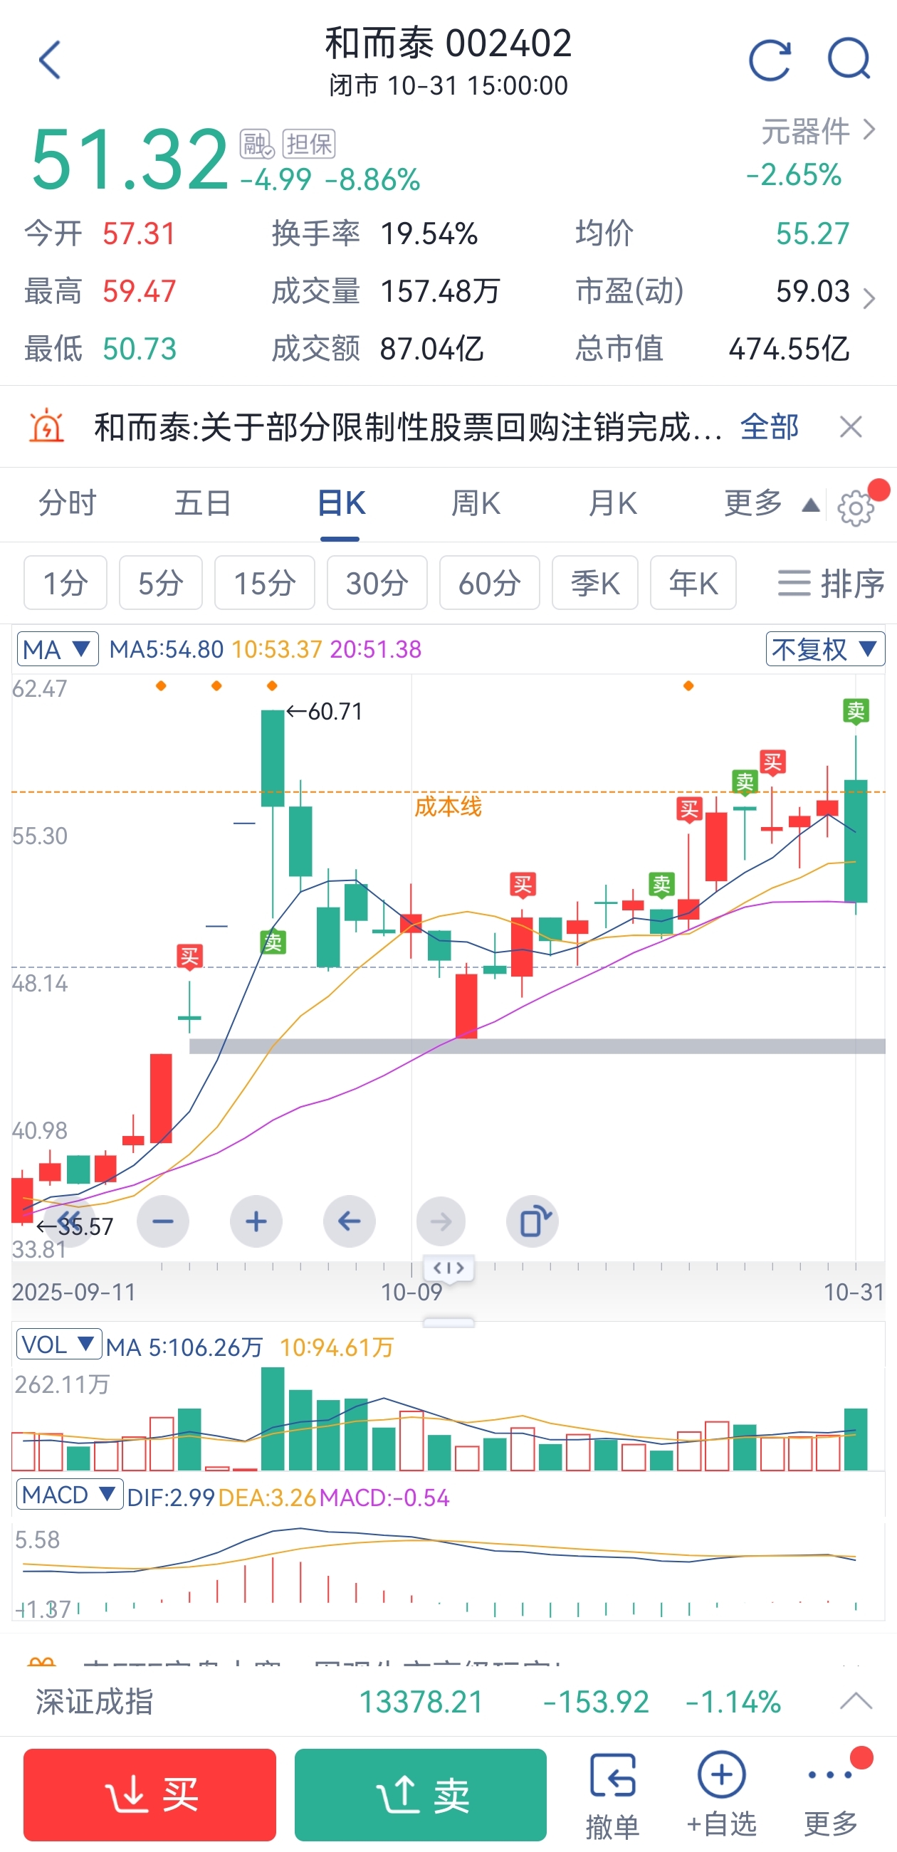Open the 不复权 adjustment dropdown
This screenshot has height=1852, width=897.
click(824, 650)
